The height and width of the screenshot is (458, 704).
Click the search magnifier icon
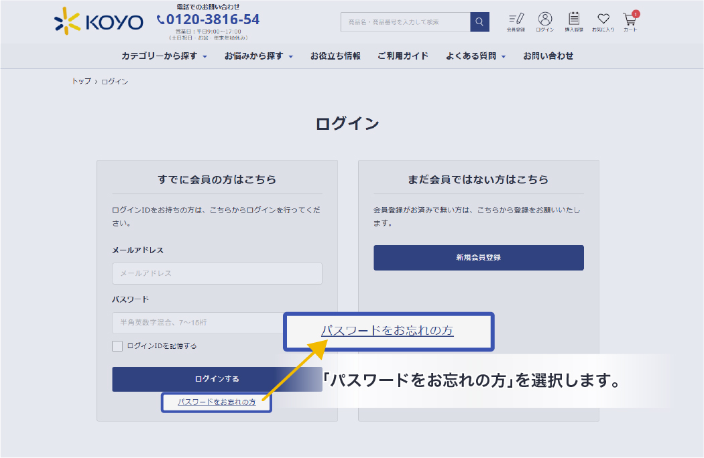(x=479, y=21)
